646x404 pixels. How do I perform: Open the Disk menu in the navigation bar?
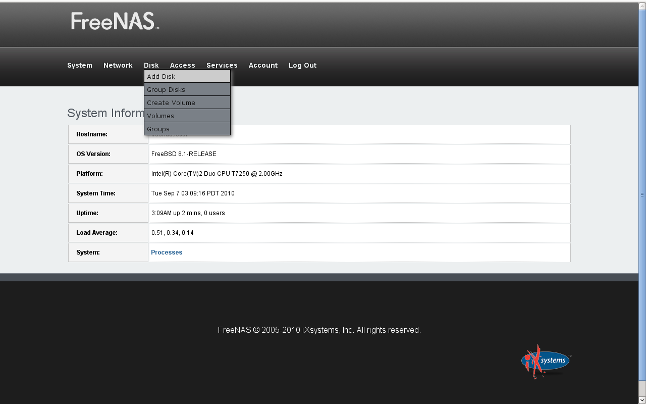151,65
